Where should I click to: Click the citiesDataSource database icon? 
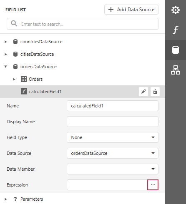(x=15, y=54)
